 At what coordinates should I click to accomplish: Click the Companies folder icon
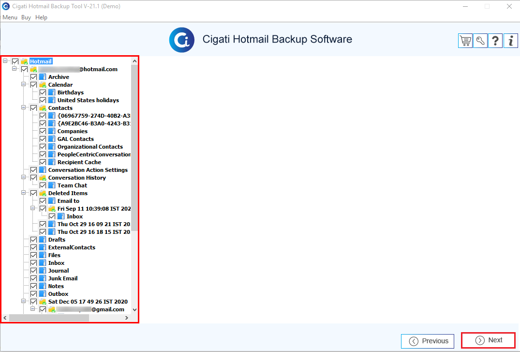[52, 131]
